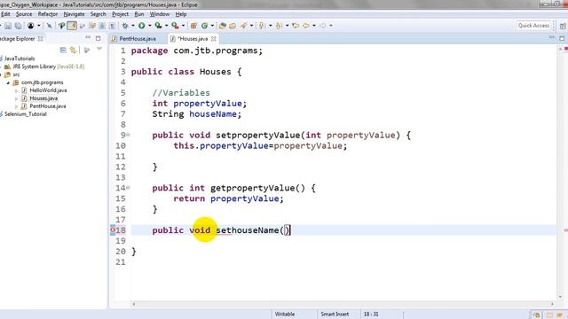Image resolution: width=568 pixels, height=319 pixels.
Task: Click the Previous Annotation arrow icon
Action: (x=279, y=26)
